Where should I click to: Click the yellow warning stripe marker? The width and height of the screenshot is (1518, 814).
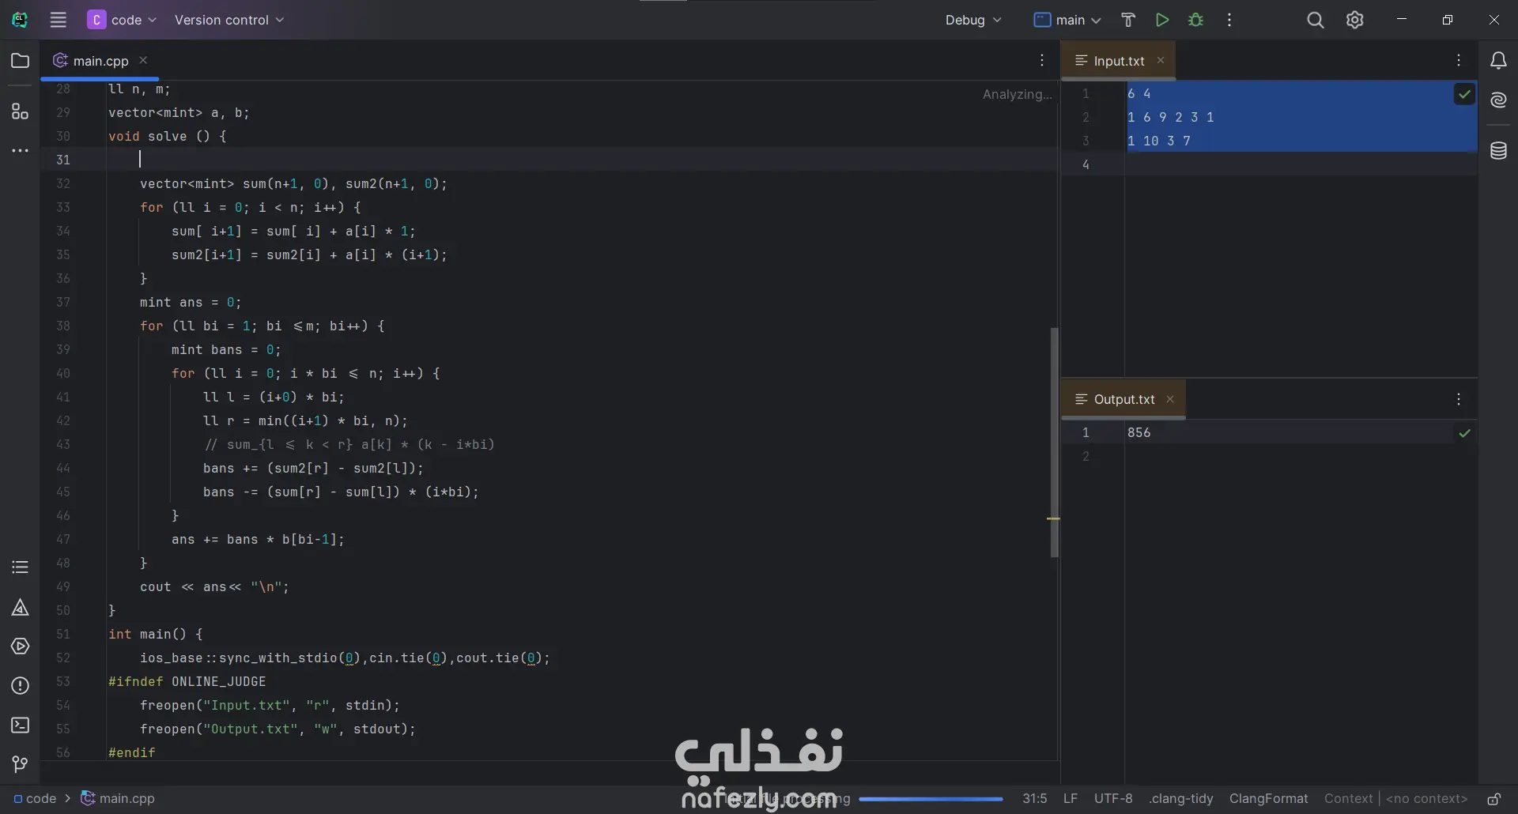(x=1053, y=518)
